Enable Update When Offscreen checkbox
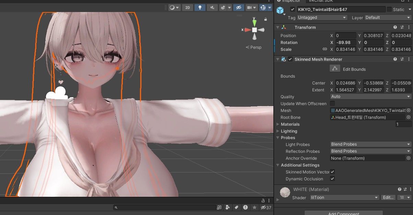 point(332,103)
